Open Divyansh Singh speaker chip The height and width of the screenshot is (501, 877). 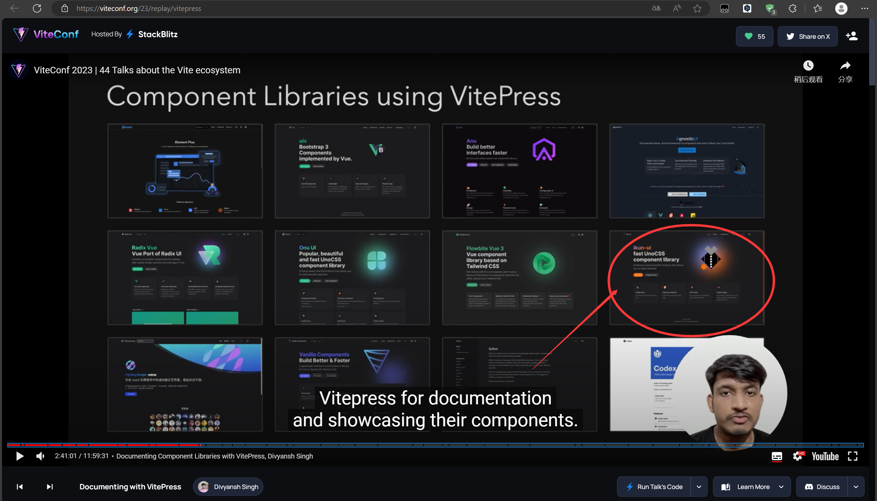[228, 487]
